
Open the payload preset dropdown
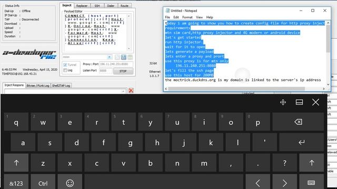(109, 57)
